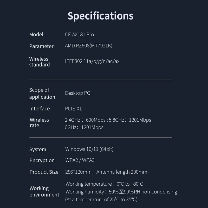This screenshot has width=208, height=208.
Task: Select the Wireless standard label
Action: pos(39,62)
